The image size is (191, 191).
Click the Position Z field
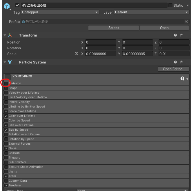click(174, 42)
